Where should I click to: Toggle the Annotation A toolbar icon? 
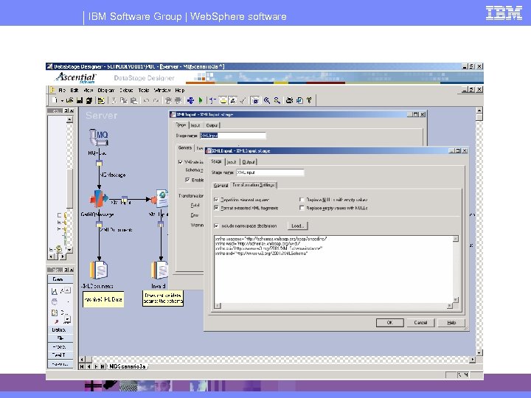(232, 100)
